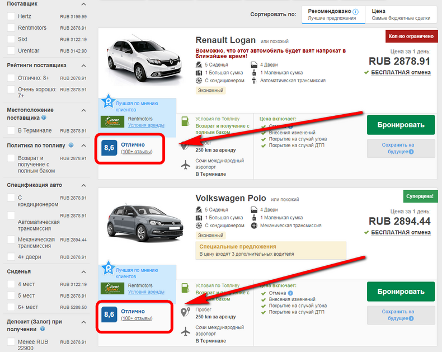
Task: Click the Volkswagen Polo car photo
Action: 144,222
